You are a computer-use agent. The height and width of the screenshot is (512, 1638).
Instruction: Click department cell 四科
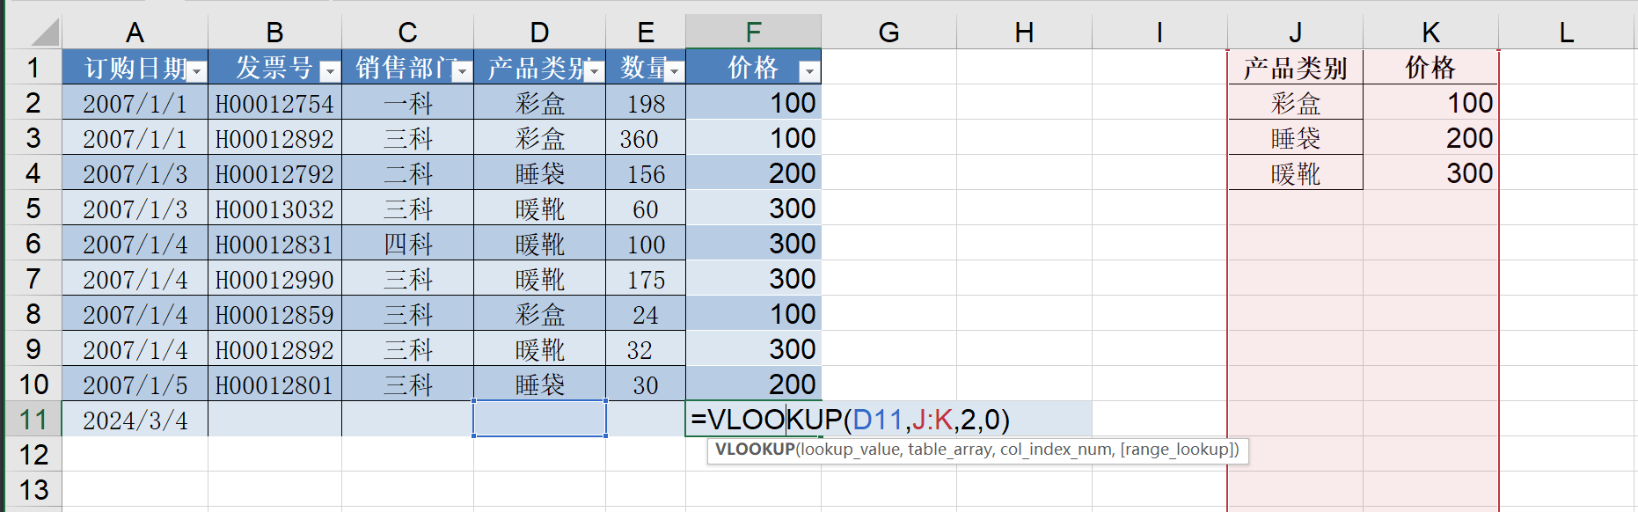tap(407, 244)
